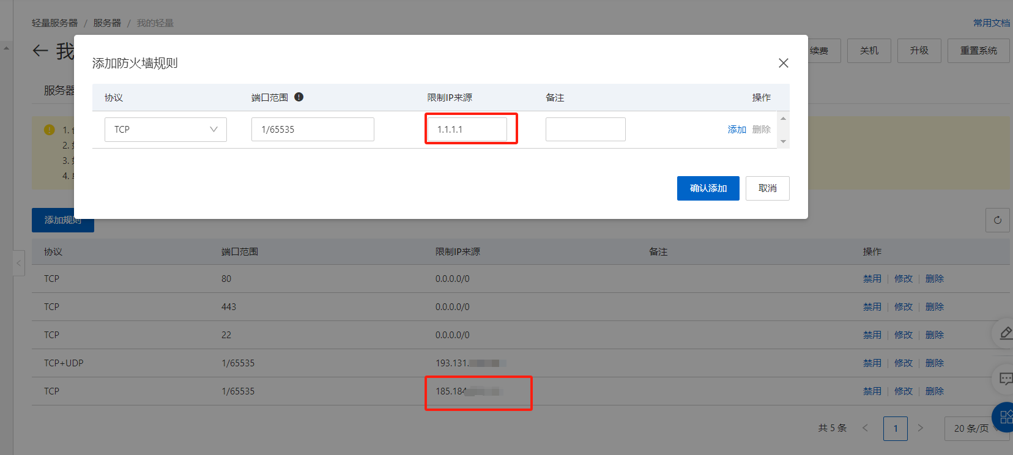Click the pencil edit floating icon

click(1005, 333)
